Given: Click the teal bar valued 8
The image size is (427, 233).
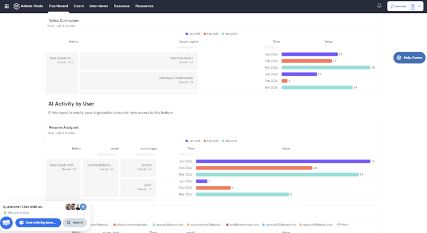Looking at the screenshot, I should pos(243,194).
